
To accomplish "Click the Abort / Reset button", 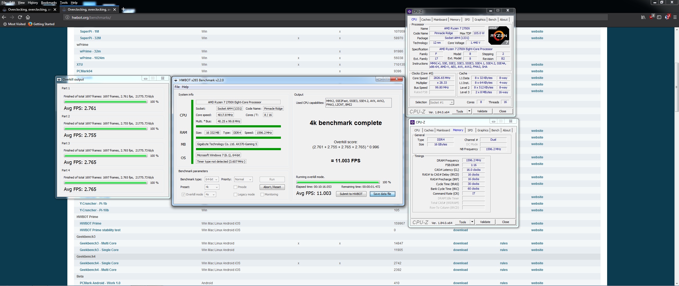I will [x=272, y=187].
